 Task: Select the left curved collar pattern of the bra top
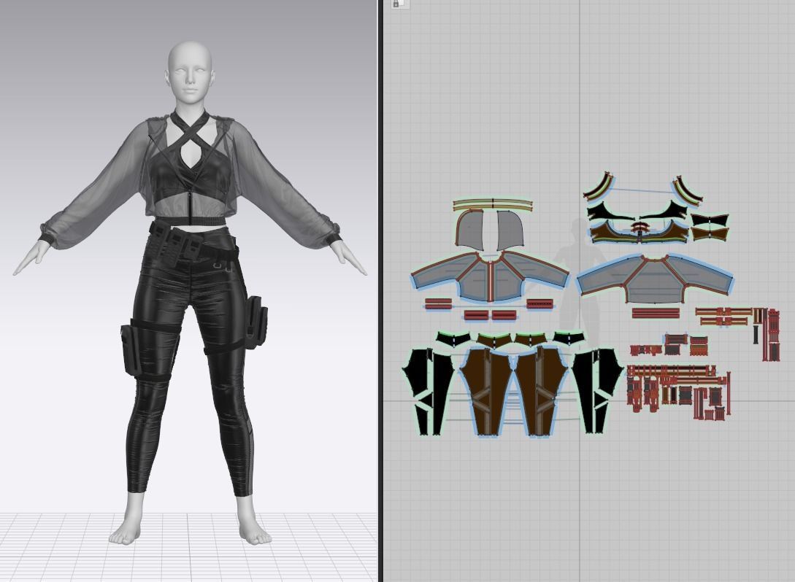pos(599,187)
